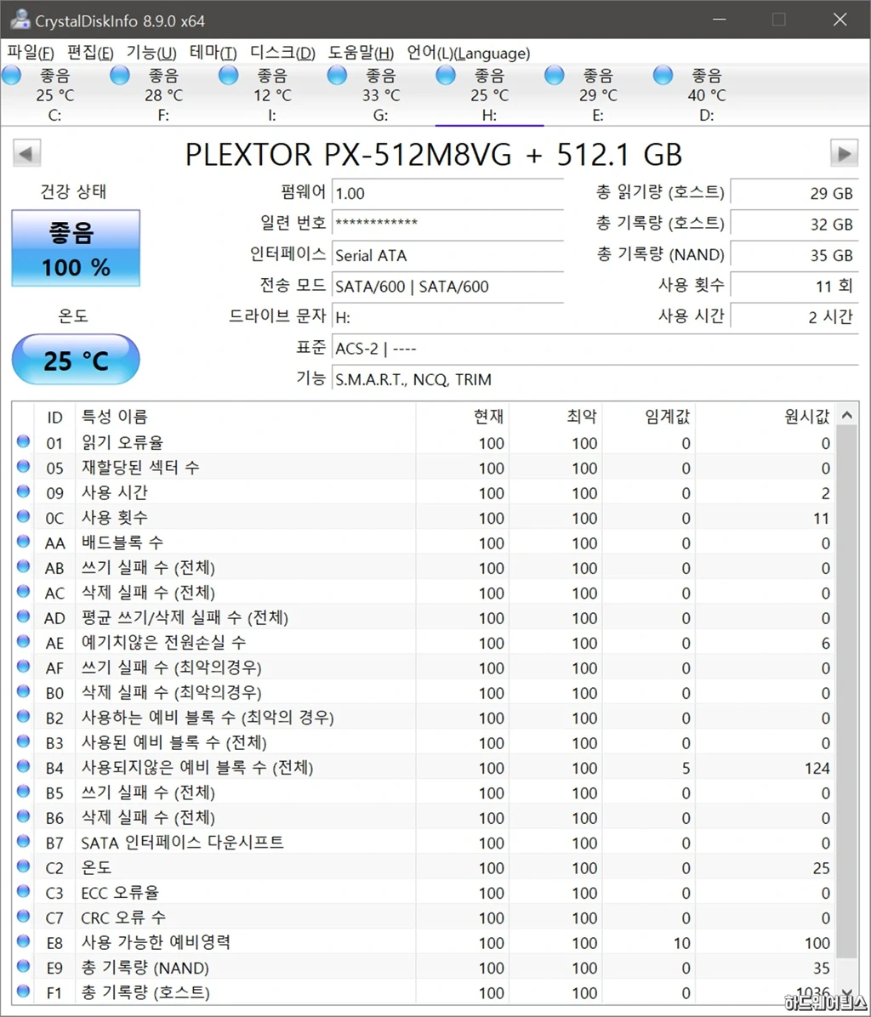The height and width of the screenshot is (1017, 871).
Task: Click the 25 °C temperature button
Action: point(76,360)
